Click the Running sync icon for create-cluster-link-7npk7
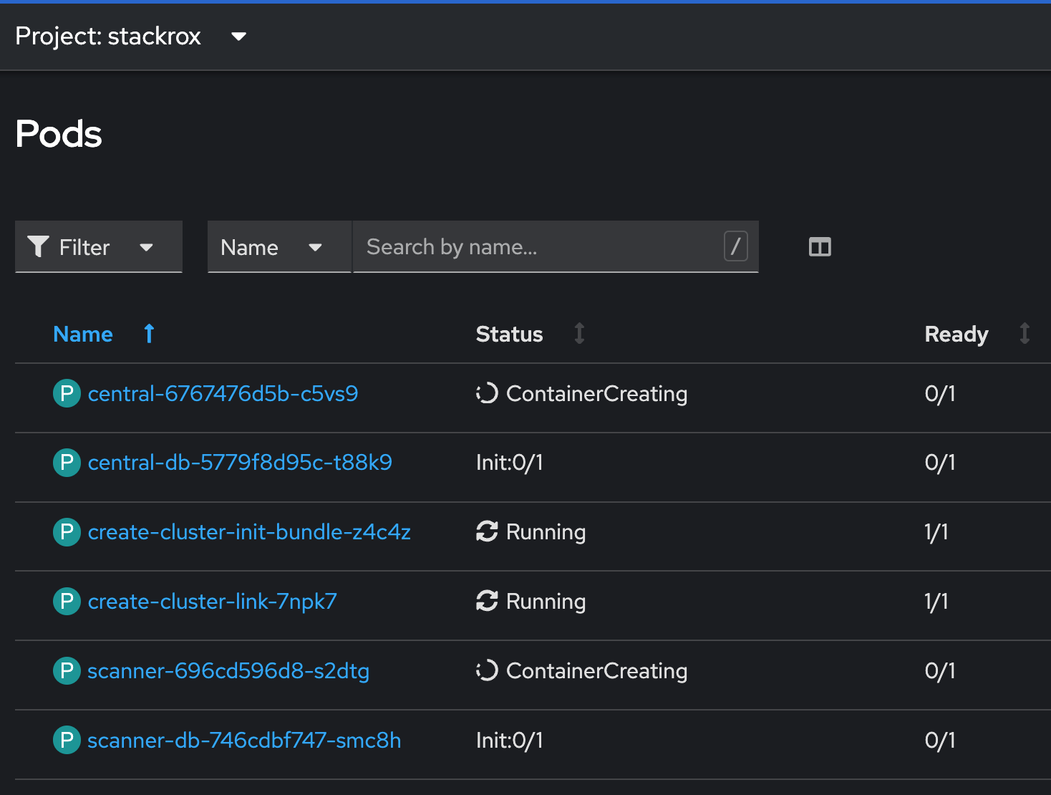Image resolution: width=1051 pixels, height=795 pixels. pyautogui.click(x=487, y=601)
